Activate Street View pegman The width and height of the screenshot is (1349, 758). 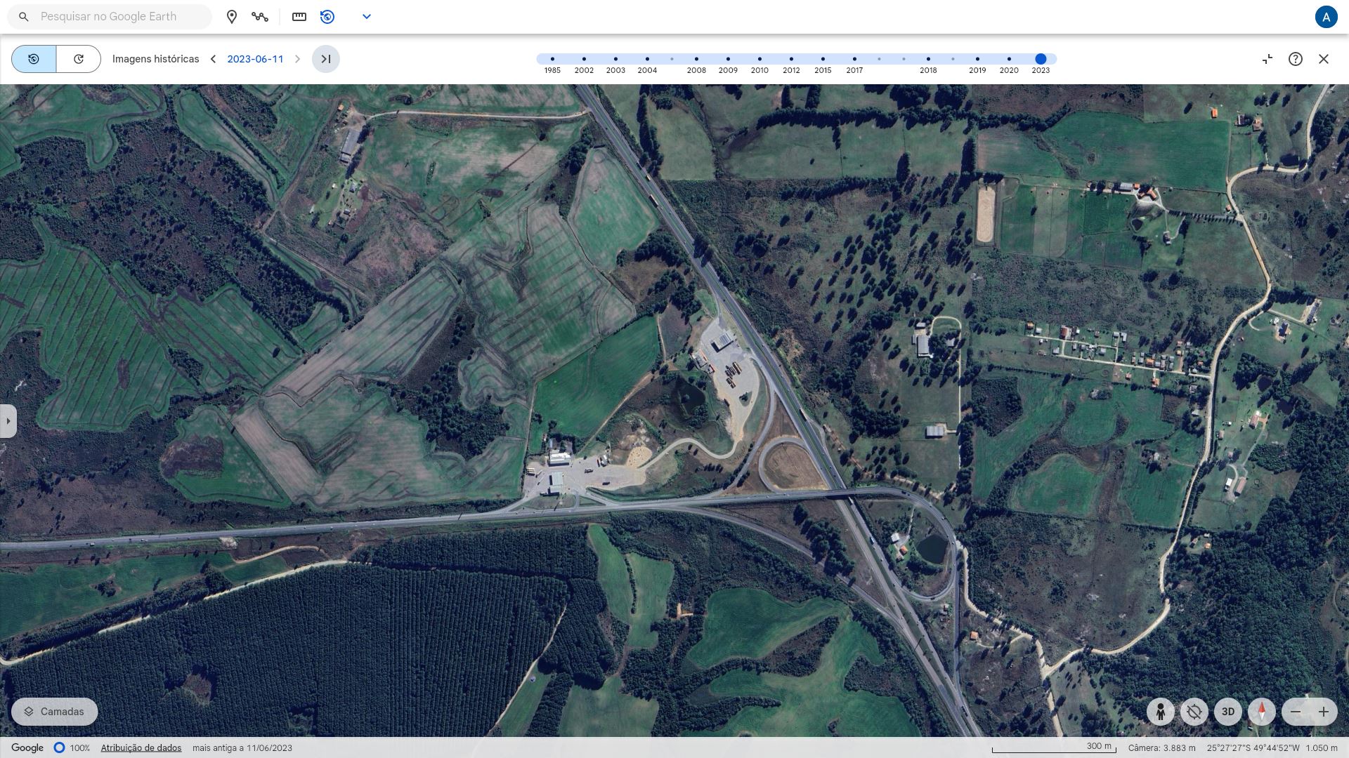pyautogui.click(x=1161, y=712)
